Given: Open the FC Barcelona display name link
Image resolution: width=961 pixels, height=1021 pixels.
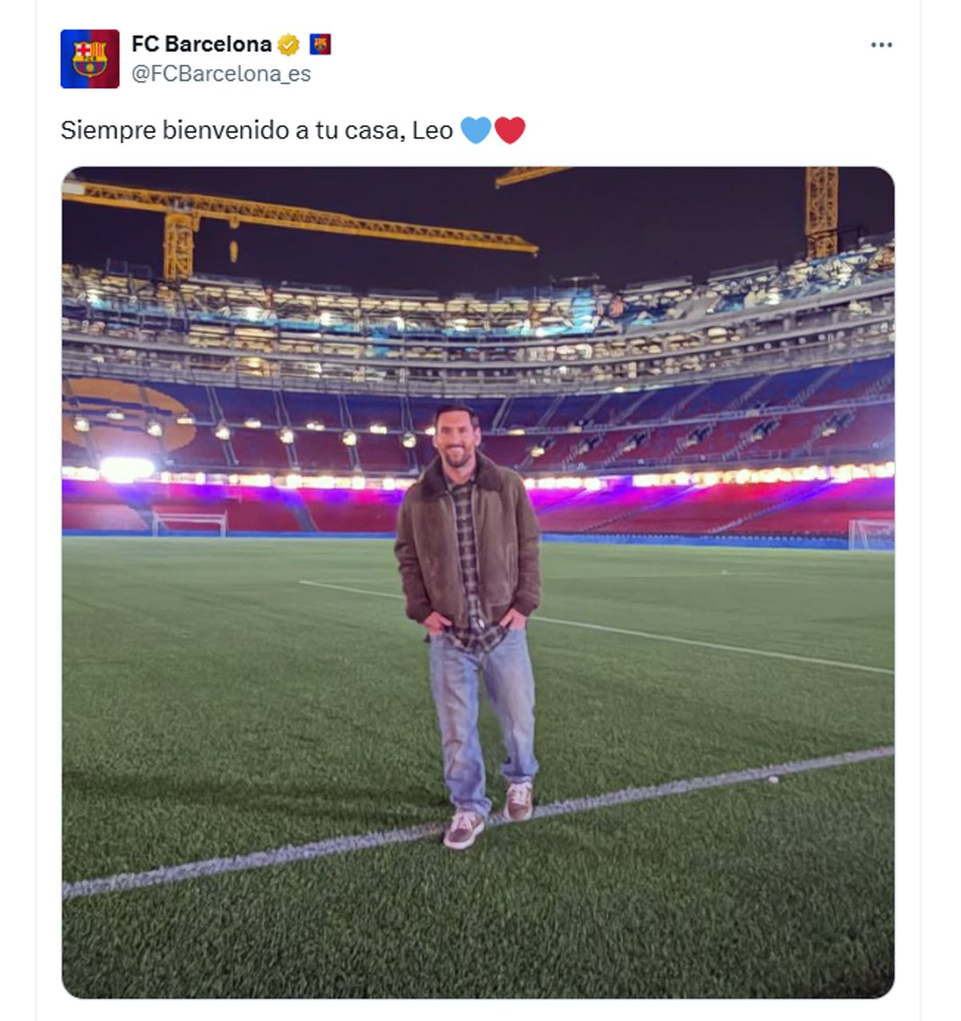Looking at the screenshot, I should (201, 44).
